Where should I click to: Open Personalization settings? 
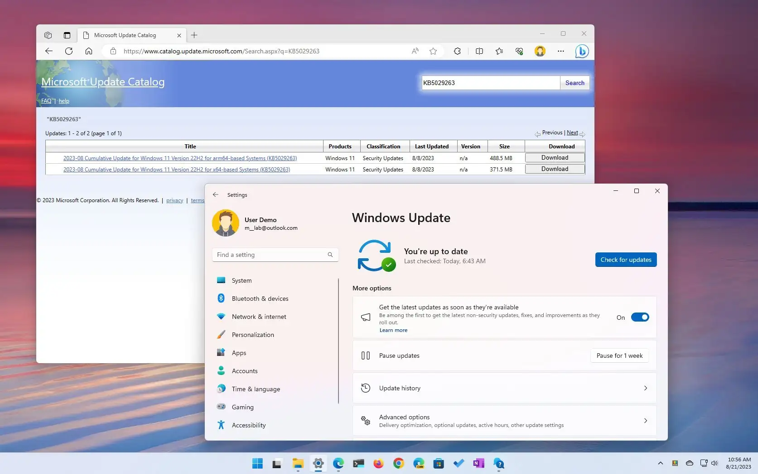click(275, 335)
